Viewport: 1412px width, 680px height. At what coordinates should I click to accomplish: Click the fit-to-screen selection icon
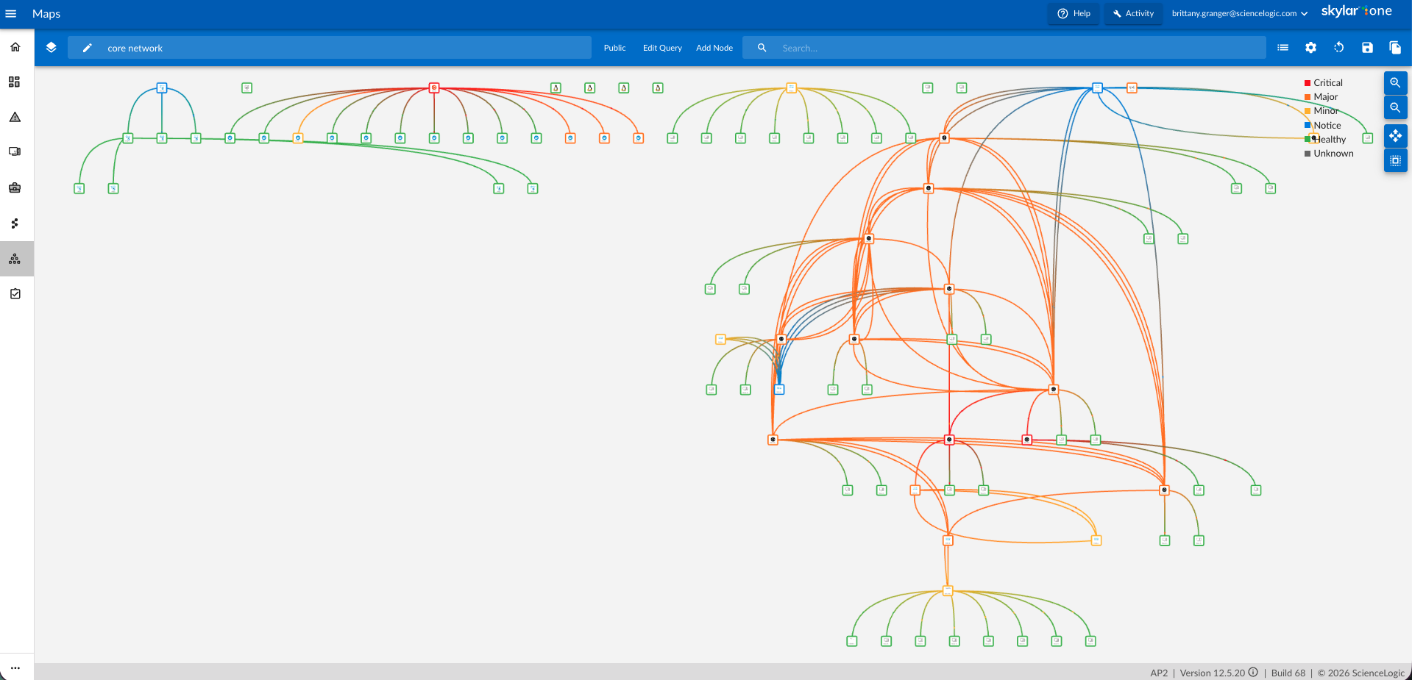pos(1395,160)
